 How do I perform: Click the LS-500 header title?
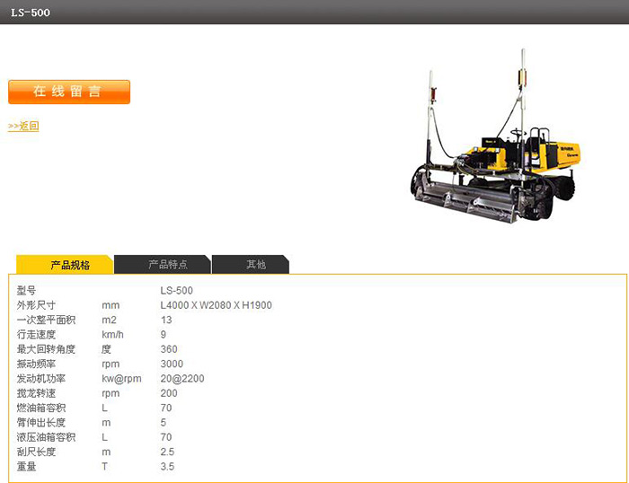(31, 13)
